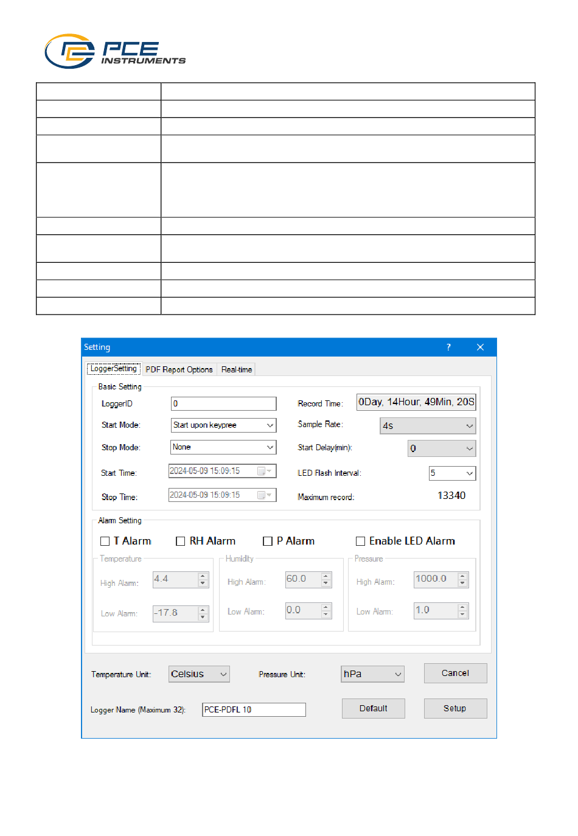Click the Default button
This screenshot has height=836, width=578.
(374, 708)
